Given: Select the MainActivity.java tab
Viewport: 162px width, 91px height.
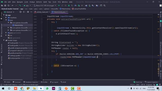Looking at the screenshot, I should point(60,12).
